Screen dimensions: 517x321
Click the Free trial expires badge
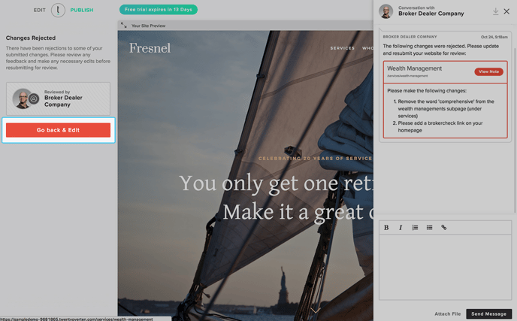coord(159,10)
